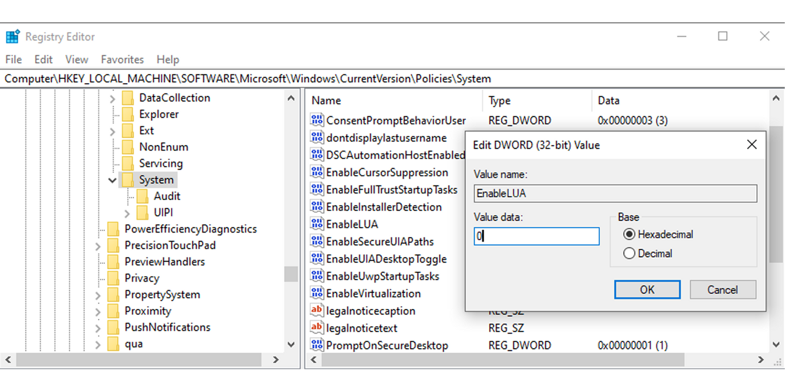Screen dimensions: 785x392
Task: Expand the PrecisionTouchPad key
Action: coord(98,246)
